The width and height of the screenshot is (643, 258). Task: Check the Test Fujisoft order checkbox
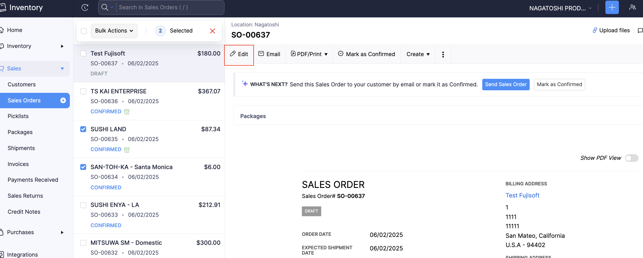(x=83, y=54)
